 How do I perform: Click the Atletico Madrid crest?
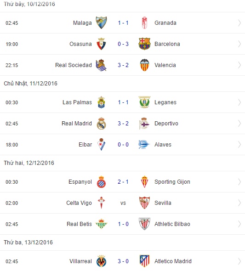pyautogui.click(x=144, y=261)
